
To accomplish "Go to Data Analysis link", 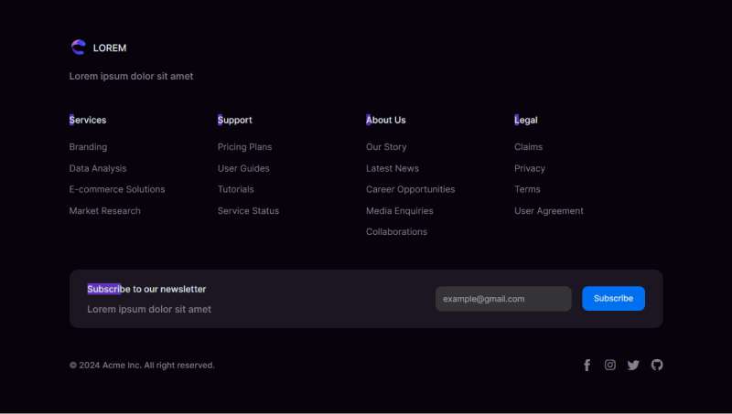I will [98, 168].
